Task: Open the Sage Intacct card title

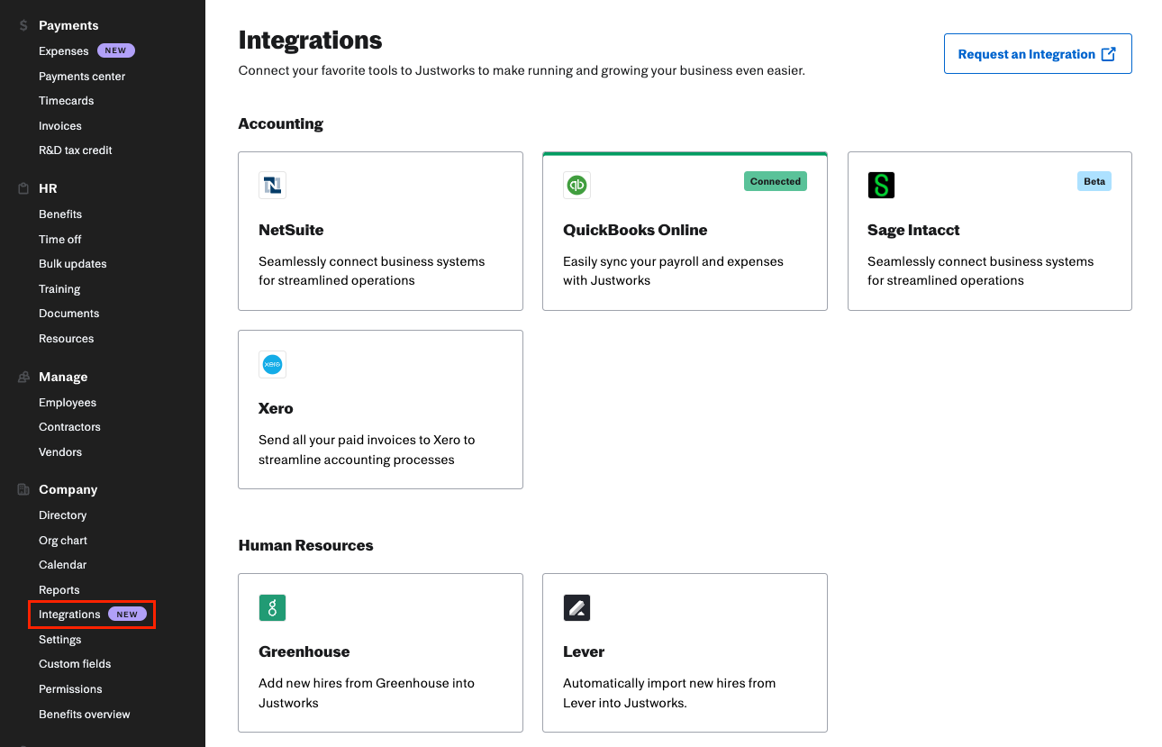Action: [913, 230]
